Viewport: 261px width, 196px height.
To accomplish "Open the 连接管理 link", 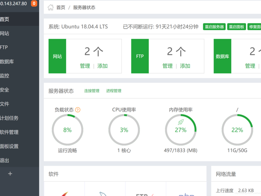I will coord(92,91).
